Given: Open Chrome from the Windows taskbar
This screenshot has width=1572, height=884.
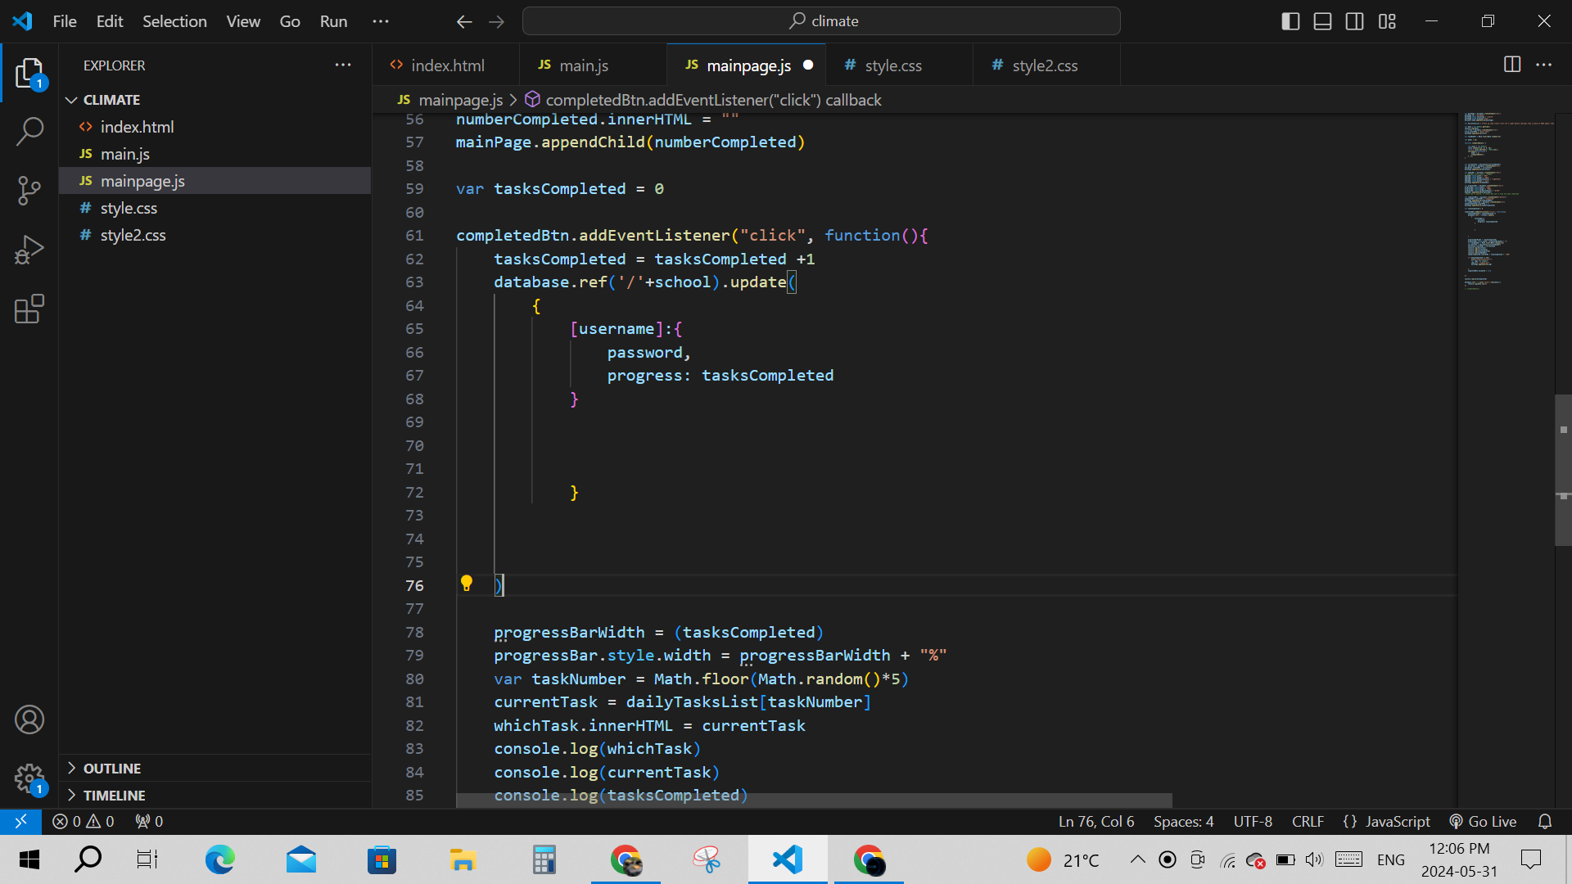Looking at the screenshot, I should click(x=626, y=860).
